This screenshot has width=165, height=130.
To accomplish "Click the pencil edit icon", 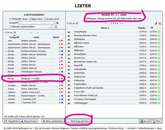I will click(x=156, y=23).
